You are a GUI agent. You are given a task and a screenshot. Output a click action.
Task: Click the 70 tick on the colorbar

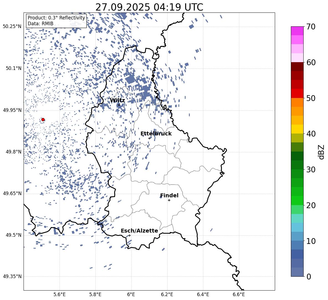[x=311, y=27]
